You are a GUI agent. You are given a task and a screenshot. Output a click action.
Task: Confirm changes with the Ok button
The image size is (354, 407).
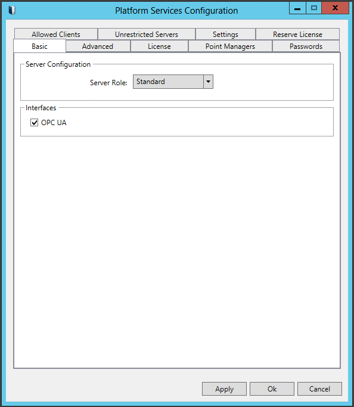click(272, 389)
